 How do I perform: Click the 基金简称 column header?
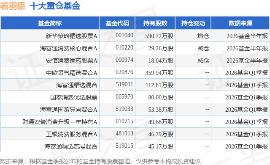point(50,23)
